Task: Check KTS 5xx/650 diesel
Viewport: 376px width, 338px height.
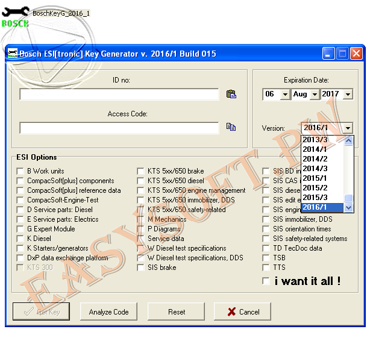Action: coord(140,181)
